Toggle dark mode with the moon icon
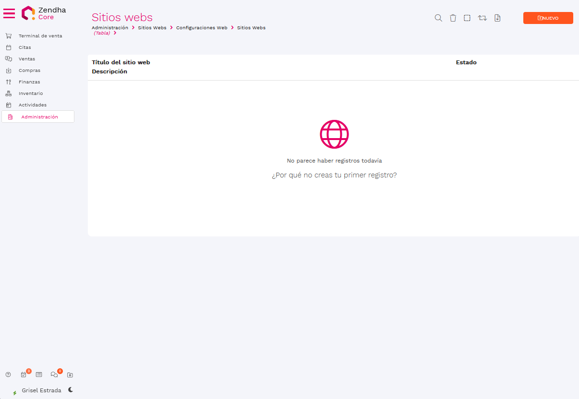The height and width of the screenshot is (399, 579). 71,390
